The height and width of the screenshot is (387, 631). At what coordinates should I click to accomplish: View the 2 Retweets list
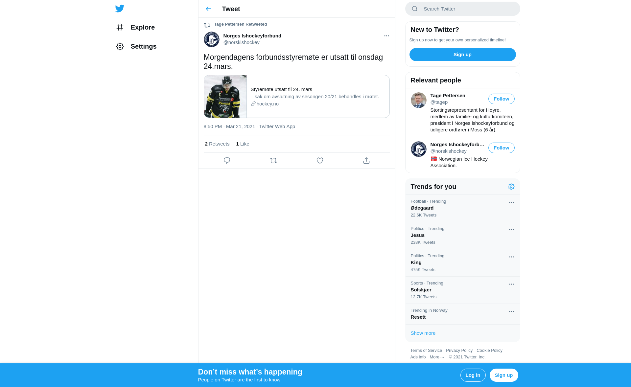pos(217,144)
